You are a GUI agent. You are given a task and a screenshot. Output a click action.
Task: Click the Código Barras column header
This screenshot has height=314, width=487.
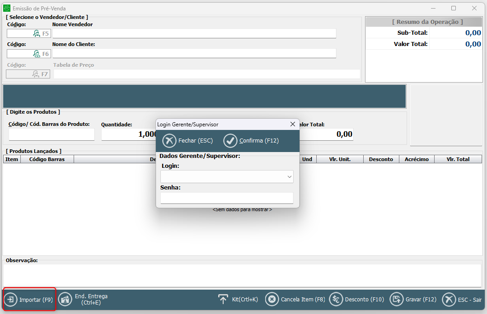click(47, 159)
